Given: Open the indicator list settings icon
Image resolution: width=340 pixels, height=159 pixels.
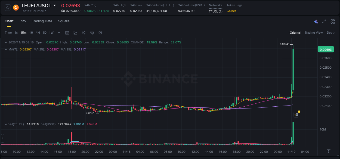Looking at the screenshot, I should pyautogui.click(x=92, y=33).
